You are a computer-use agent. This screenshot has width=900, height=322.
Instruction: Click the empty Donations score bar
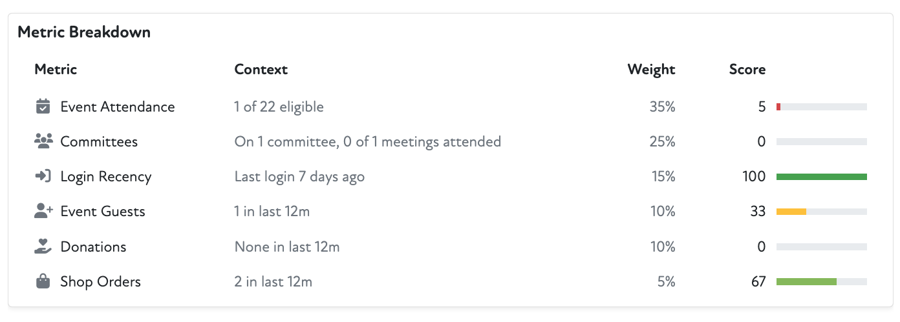pos(821,247)
